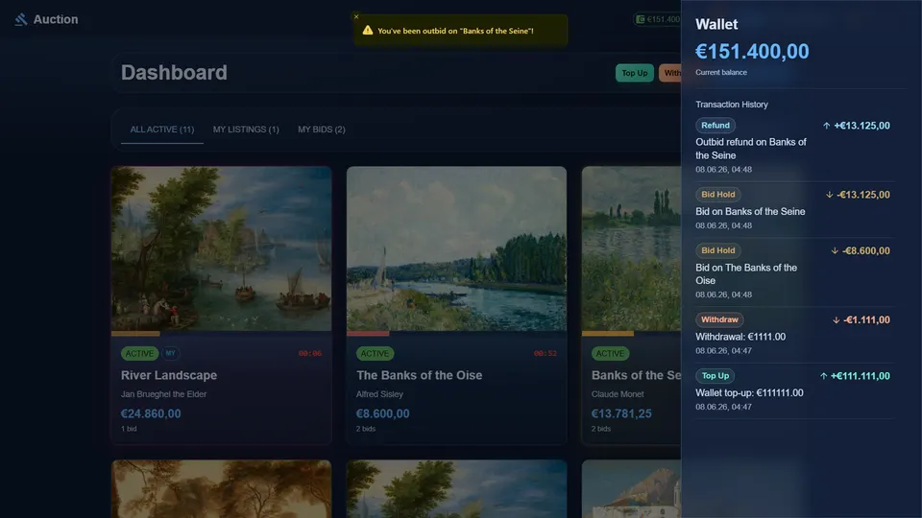This screenshot has height=518, width=922.
Task: Click The Banks of the Oise countdown timer
Action: (x=546, y=354)
